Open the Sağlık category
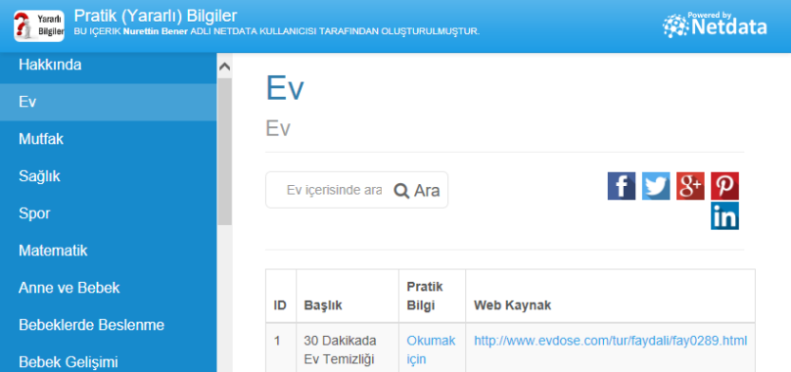This screenshot has height=372, width=791. pyautogui.click(x=108, y=176)
